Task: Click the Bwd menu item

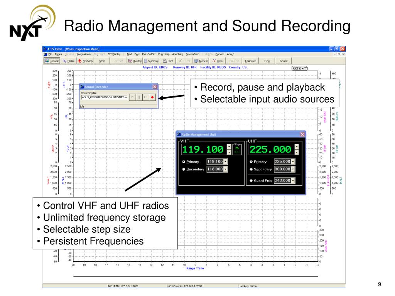Action: point(129,54)
